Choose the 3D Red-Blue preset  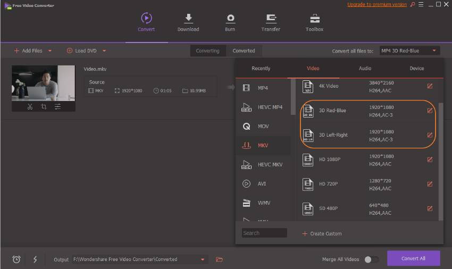pyautogui.click(x=367, y=111)
